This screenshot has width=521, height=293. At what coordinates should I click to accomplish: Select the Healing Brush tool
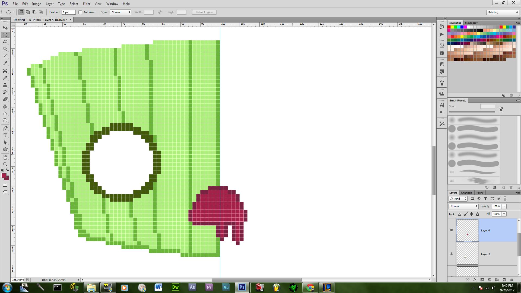(x=5, y=71)
